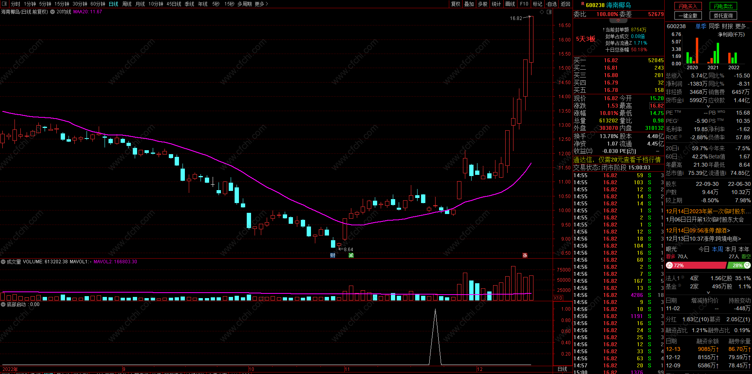The width and height of the screenshot is (752, 374).
Task: Switch to 45日线 chart period
Action: click(174, 4)
